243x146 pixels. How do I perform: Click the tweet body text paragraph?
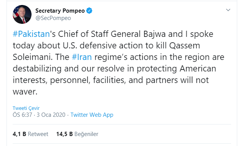tap(118, 63)
